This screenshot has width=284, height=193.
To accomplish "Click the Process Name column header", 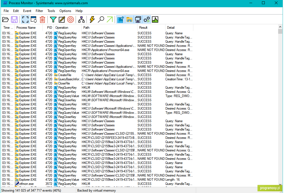I will tap(28, 28).
